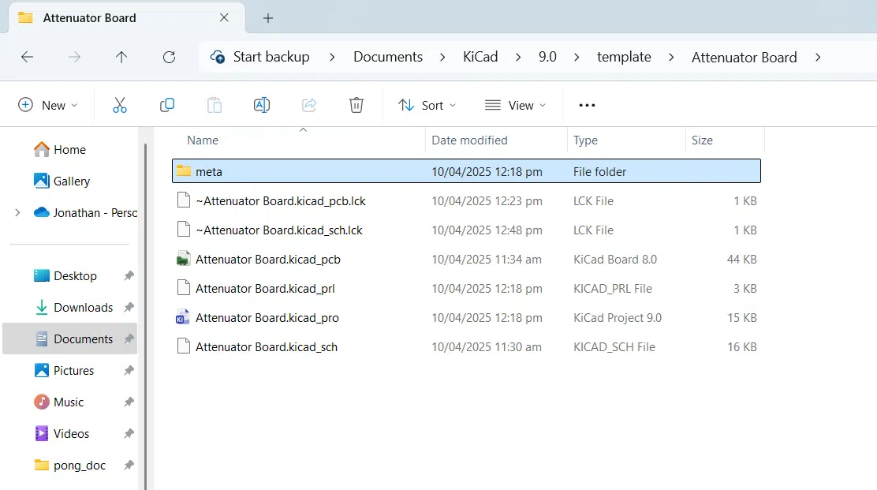The width and height of the screenshot is (877, 490).
Task: Sort by the Date modified column header
Action: click(469, 140)
